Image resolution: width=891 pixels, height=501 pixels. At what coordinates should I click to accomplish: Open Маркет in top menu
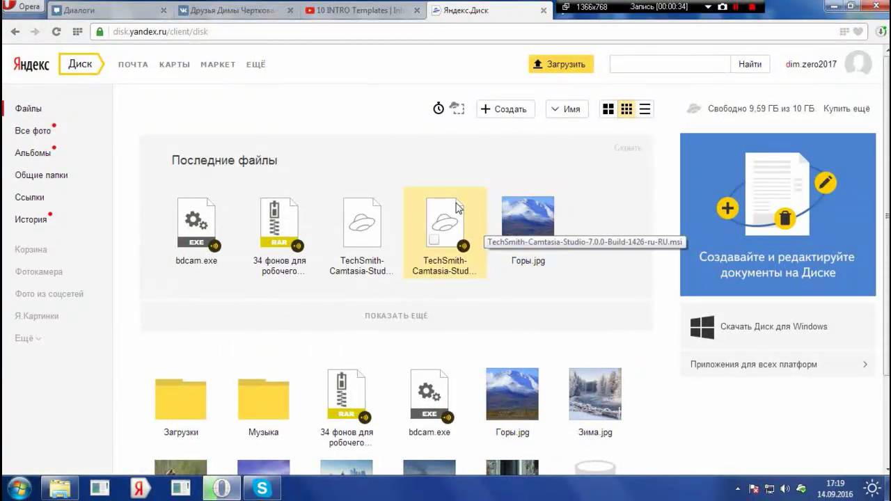(218, 64)
